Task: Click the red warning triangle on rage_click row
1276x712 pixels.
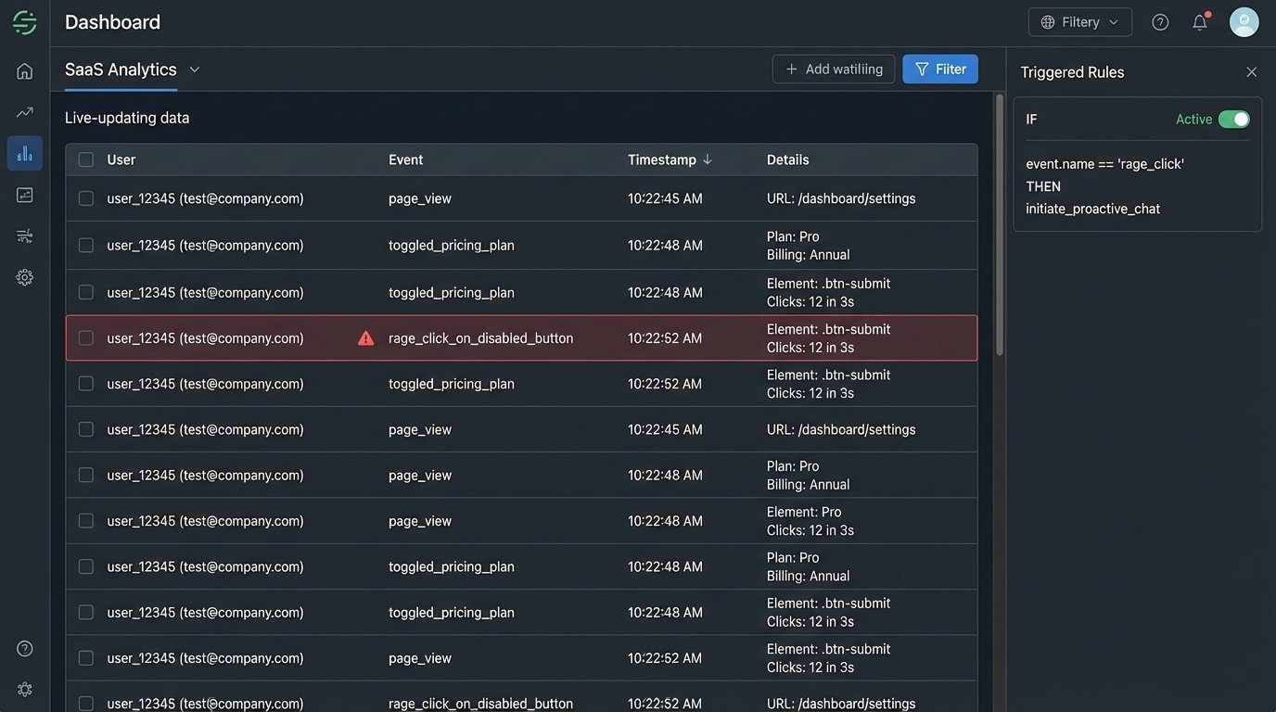Action: tap(366, 338)
